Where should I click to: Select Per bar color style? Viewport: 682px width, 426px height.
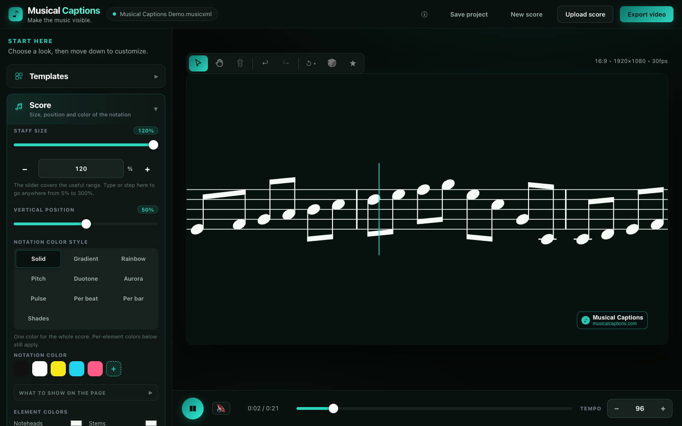[134, 299]
